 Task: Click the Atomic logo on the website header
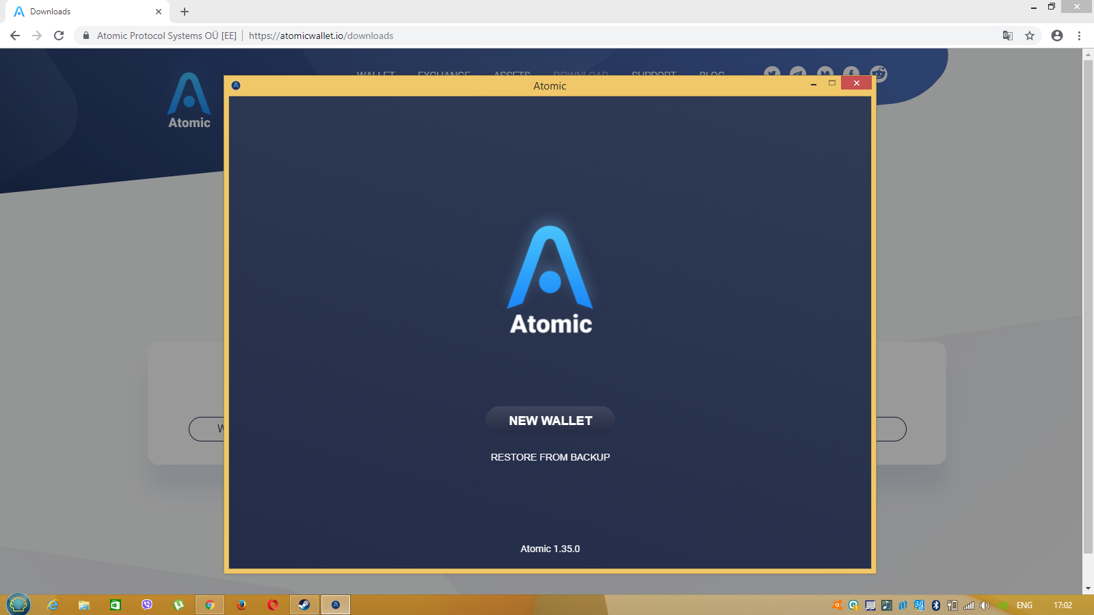tap(189, 100)
